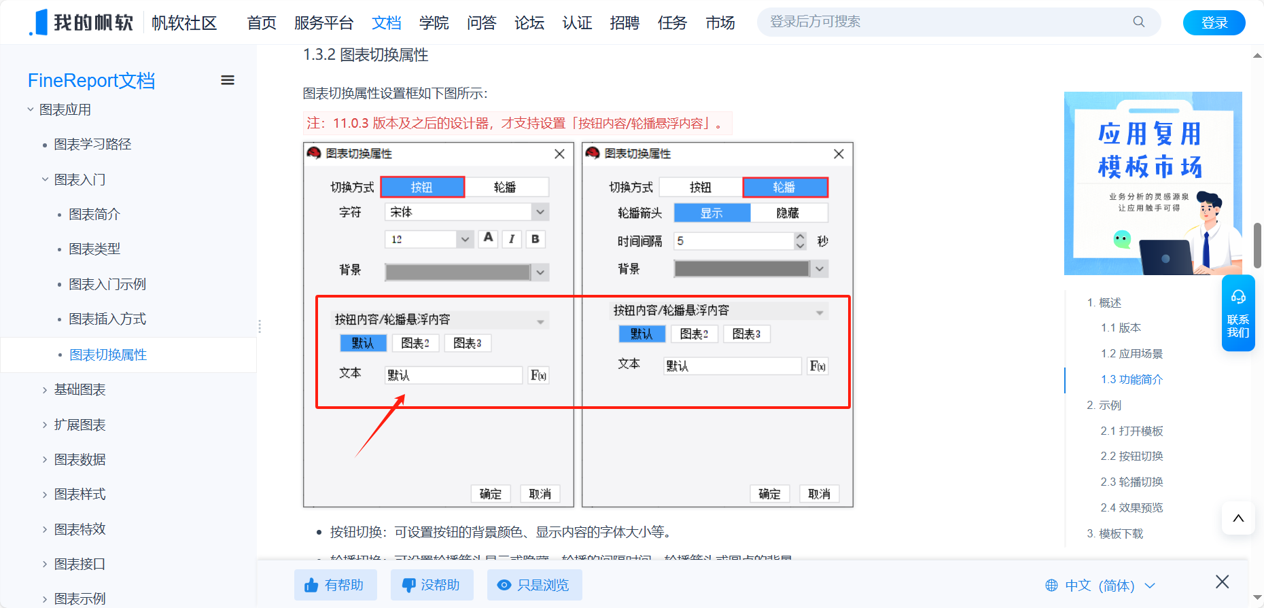Screen dimensions: 1264x608
Task: Jump to 2.2 按钮切换 in contents
Action: tap(1131, 456)
